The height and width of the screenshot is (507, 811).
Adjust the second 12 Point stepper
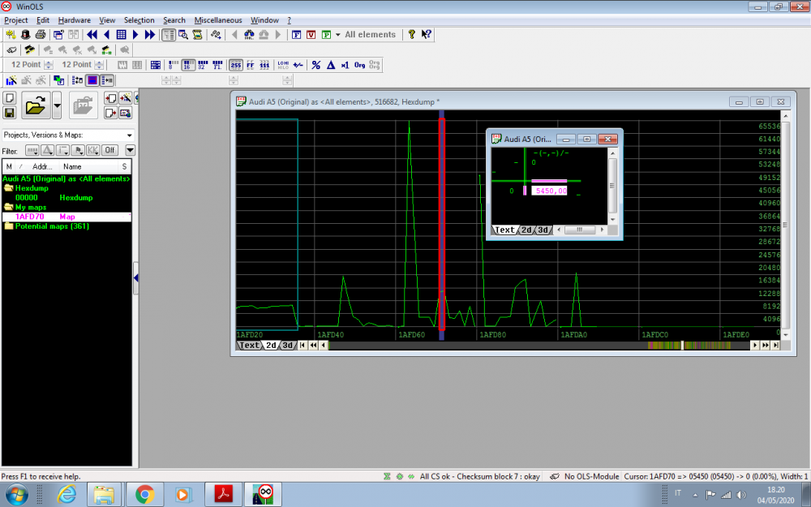[x=99, y=65]
